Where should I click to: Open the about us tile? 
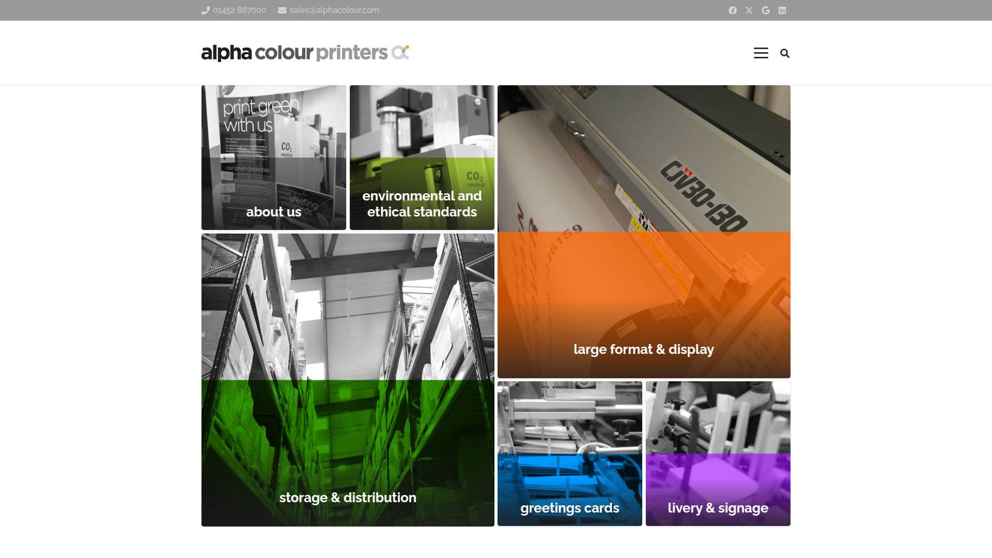point(274,158)
